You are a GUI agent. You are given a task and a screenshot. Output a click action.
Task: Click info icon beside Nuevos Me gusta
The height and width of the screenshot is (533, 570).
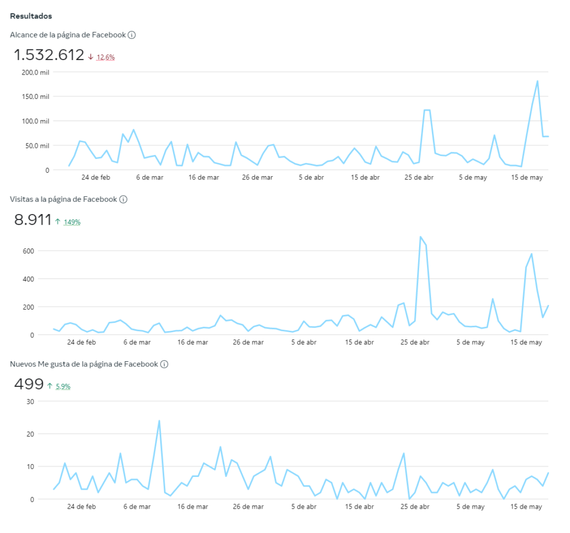164,365
